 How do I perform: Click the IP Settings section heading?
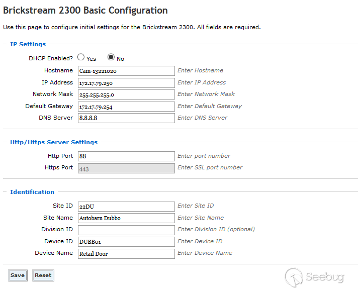pos(28,44)
